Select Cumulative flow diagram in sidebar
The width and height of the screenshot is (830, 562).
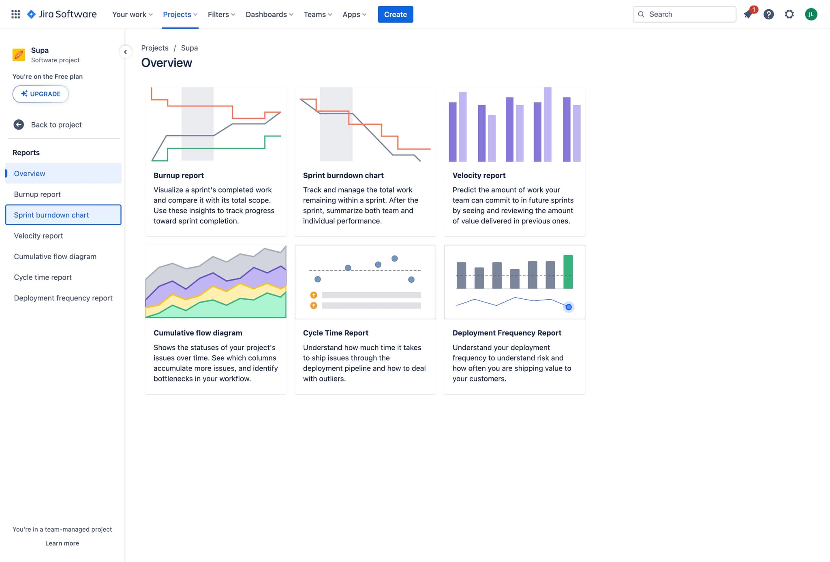55,256
